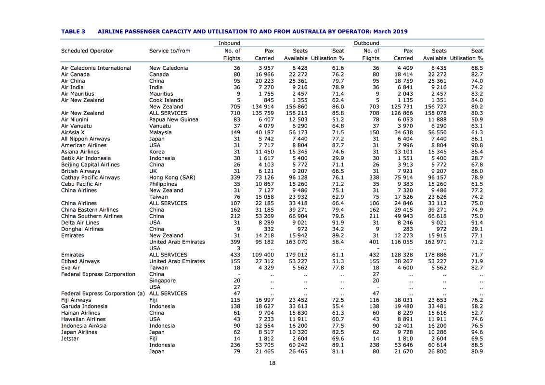Click Papua New Guinea service cell
The image size is (545, 385).
point(174,119)
